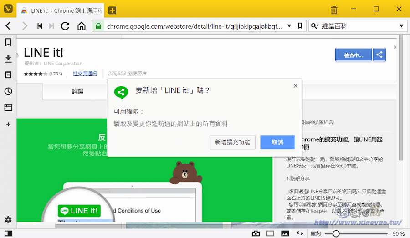Open the Notes panel in the sidebar
The width and height of the screenshot is (410, 238).
[x=8, y=75]
